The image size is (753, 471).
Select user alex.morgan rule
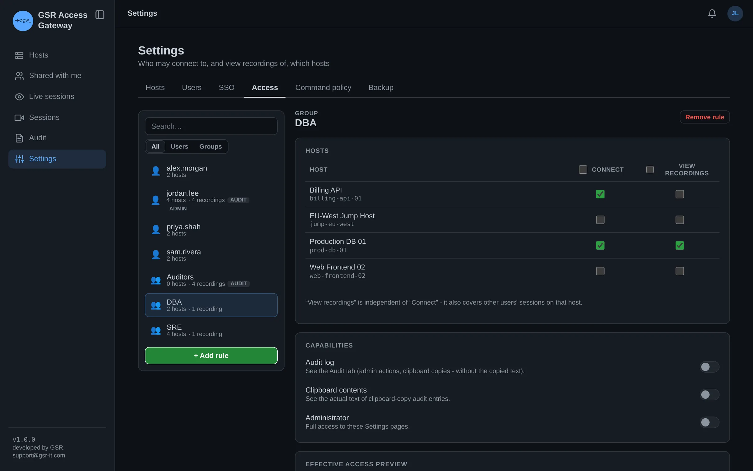tap(211, 171)
